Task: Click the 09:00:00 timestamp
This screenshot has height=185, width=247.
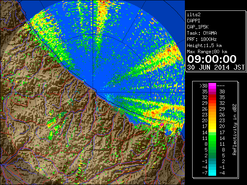Action: coord(212,59)
